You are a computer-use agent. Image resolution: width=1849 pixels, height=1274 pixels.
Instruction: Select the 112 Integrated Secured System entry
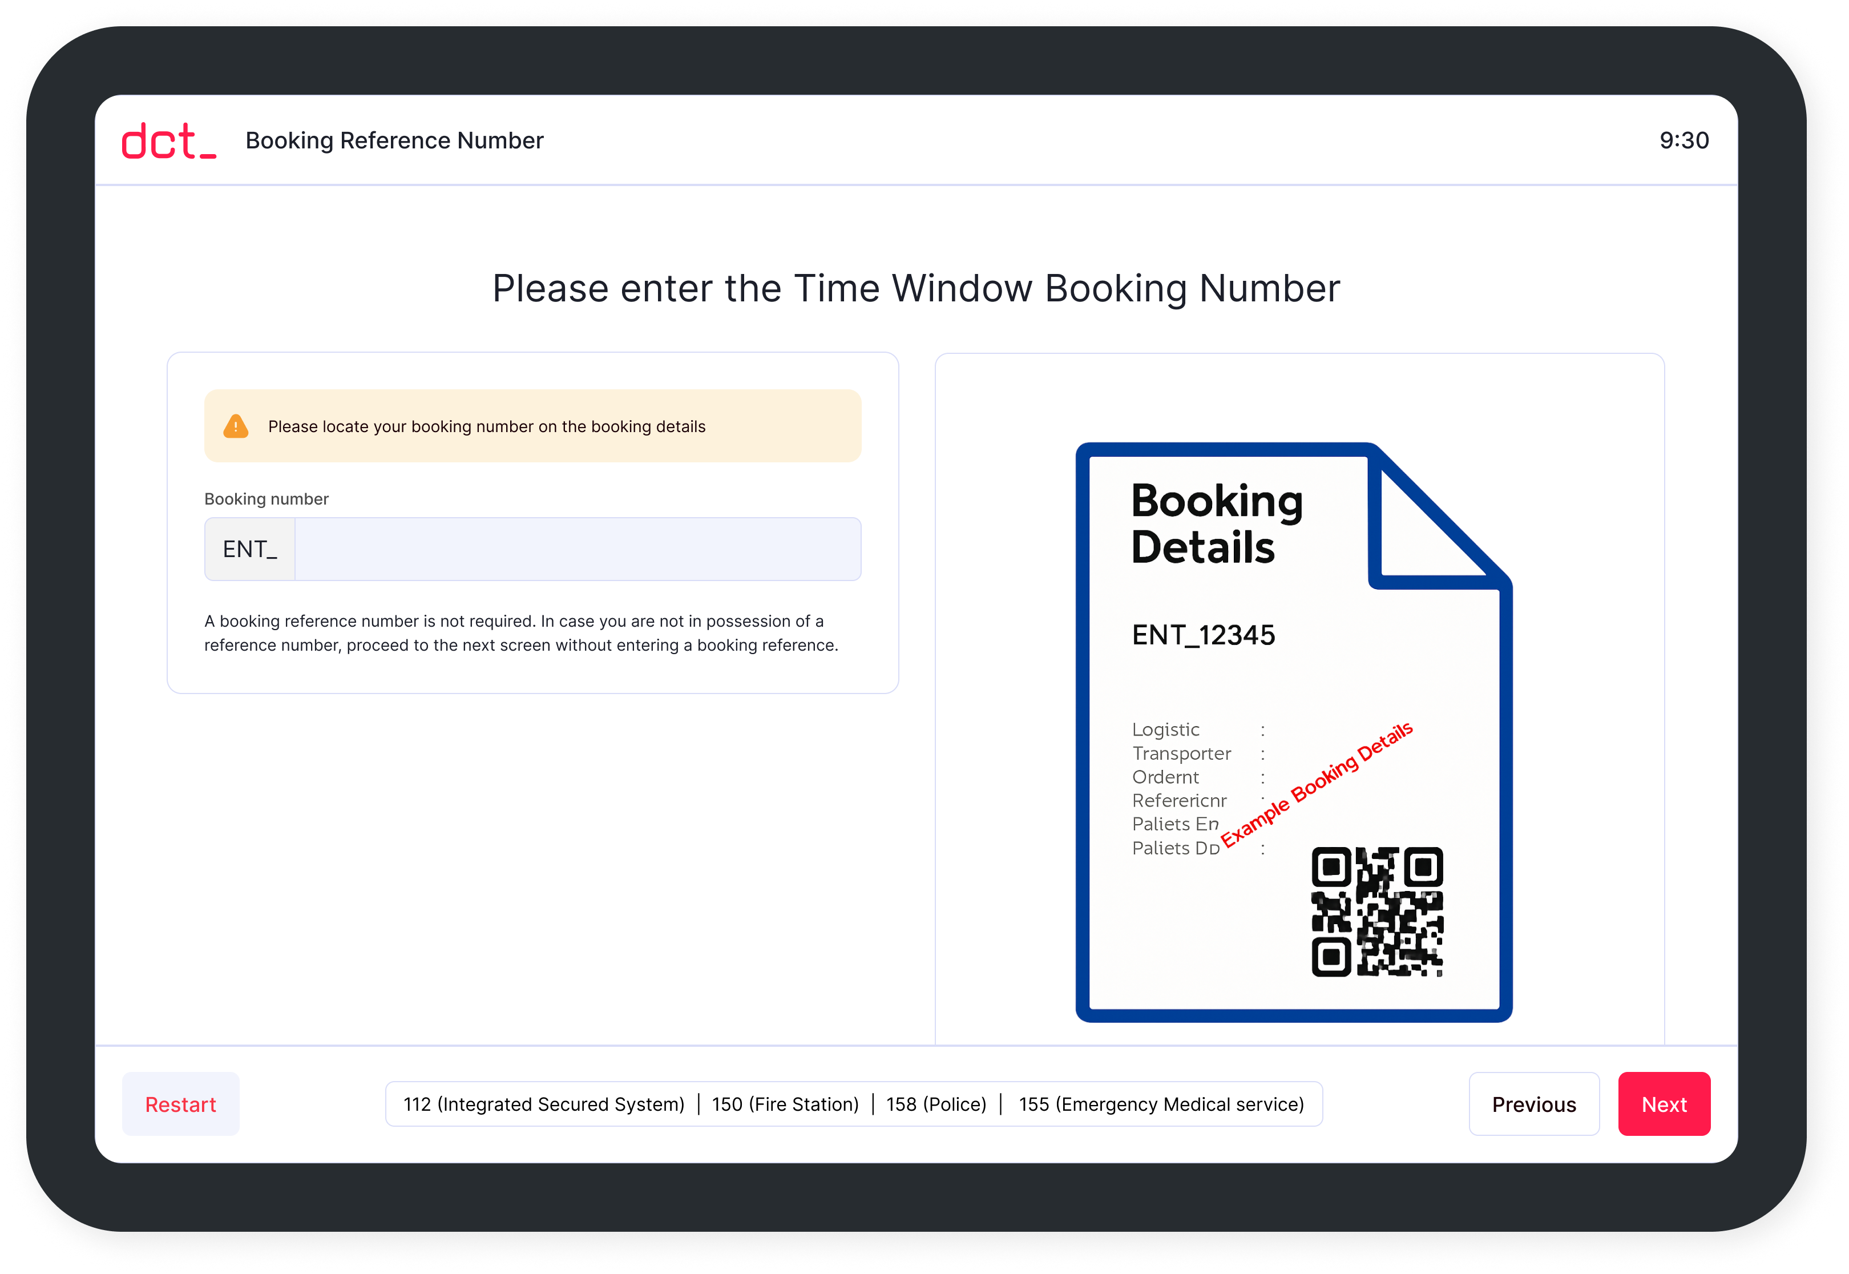tap(544, 1104)
